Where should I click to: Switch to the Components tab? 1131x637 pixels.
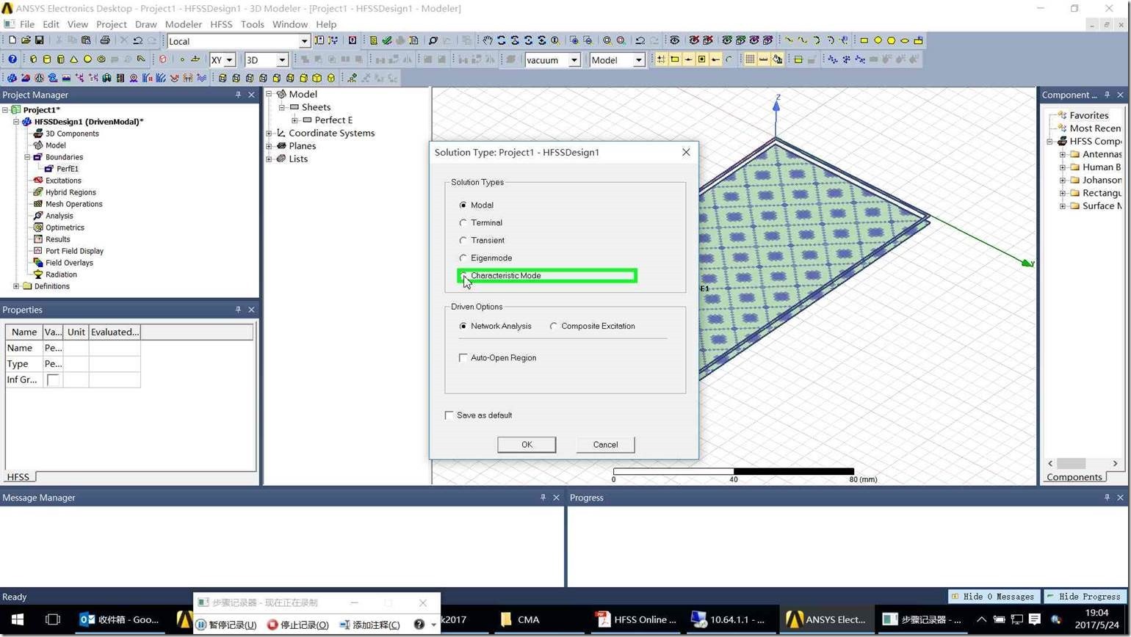point(1074,477)
